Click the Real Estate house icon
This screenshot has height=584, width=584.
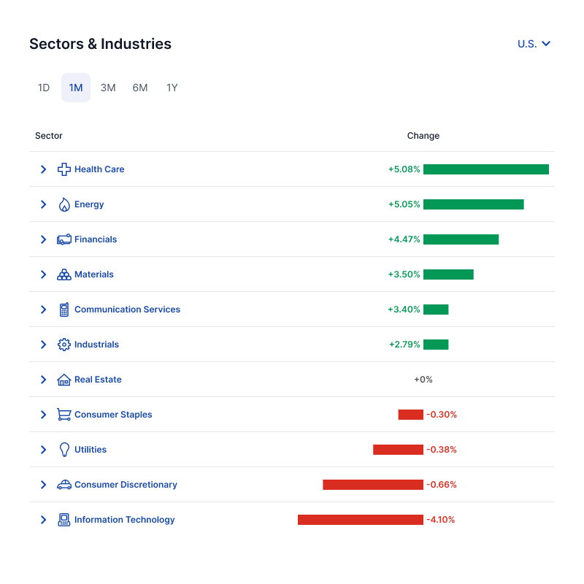[x=64, y=380]
